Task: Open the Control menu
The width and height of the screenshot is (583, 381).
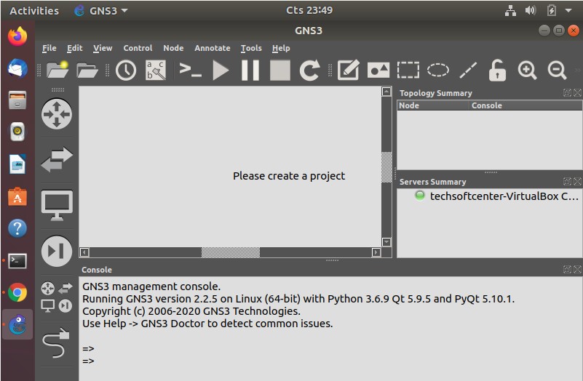Action: pyautogui.click(x=138, y=48)
